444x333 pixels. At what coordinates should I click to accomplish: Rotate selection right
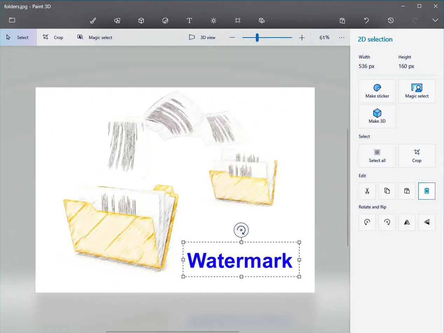(x=387, y=222)
